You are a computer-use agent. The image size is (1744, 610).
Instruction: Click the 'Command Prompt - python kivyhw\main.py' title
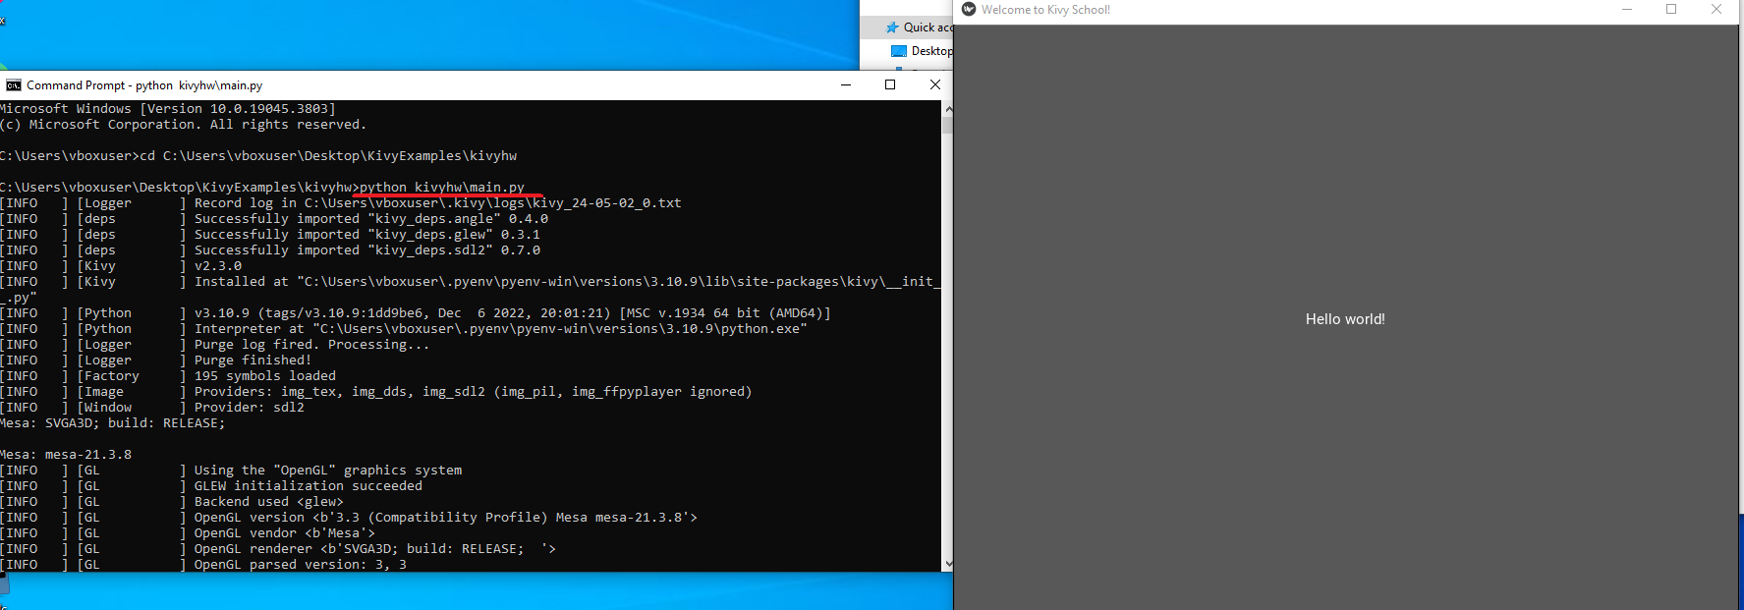pyautogui.click(x=144, y=85)
